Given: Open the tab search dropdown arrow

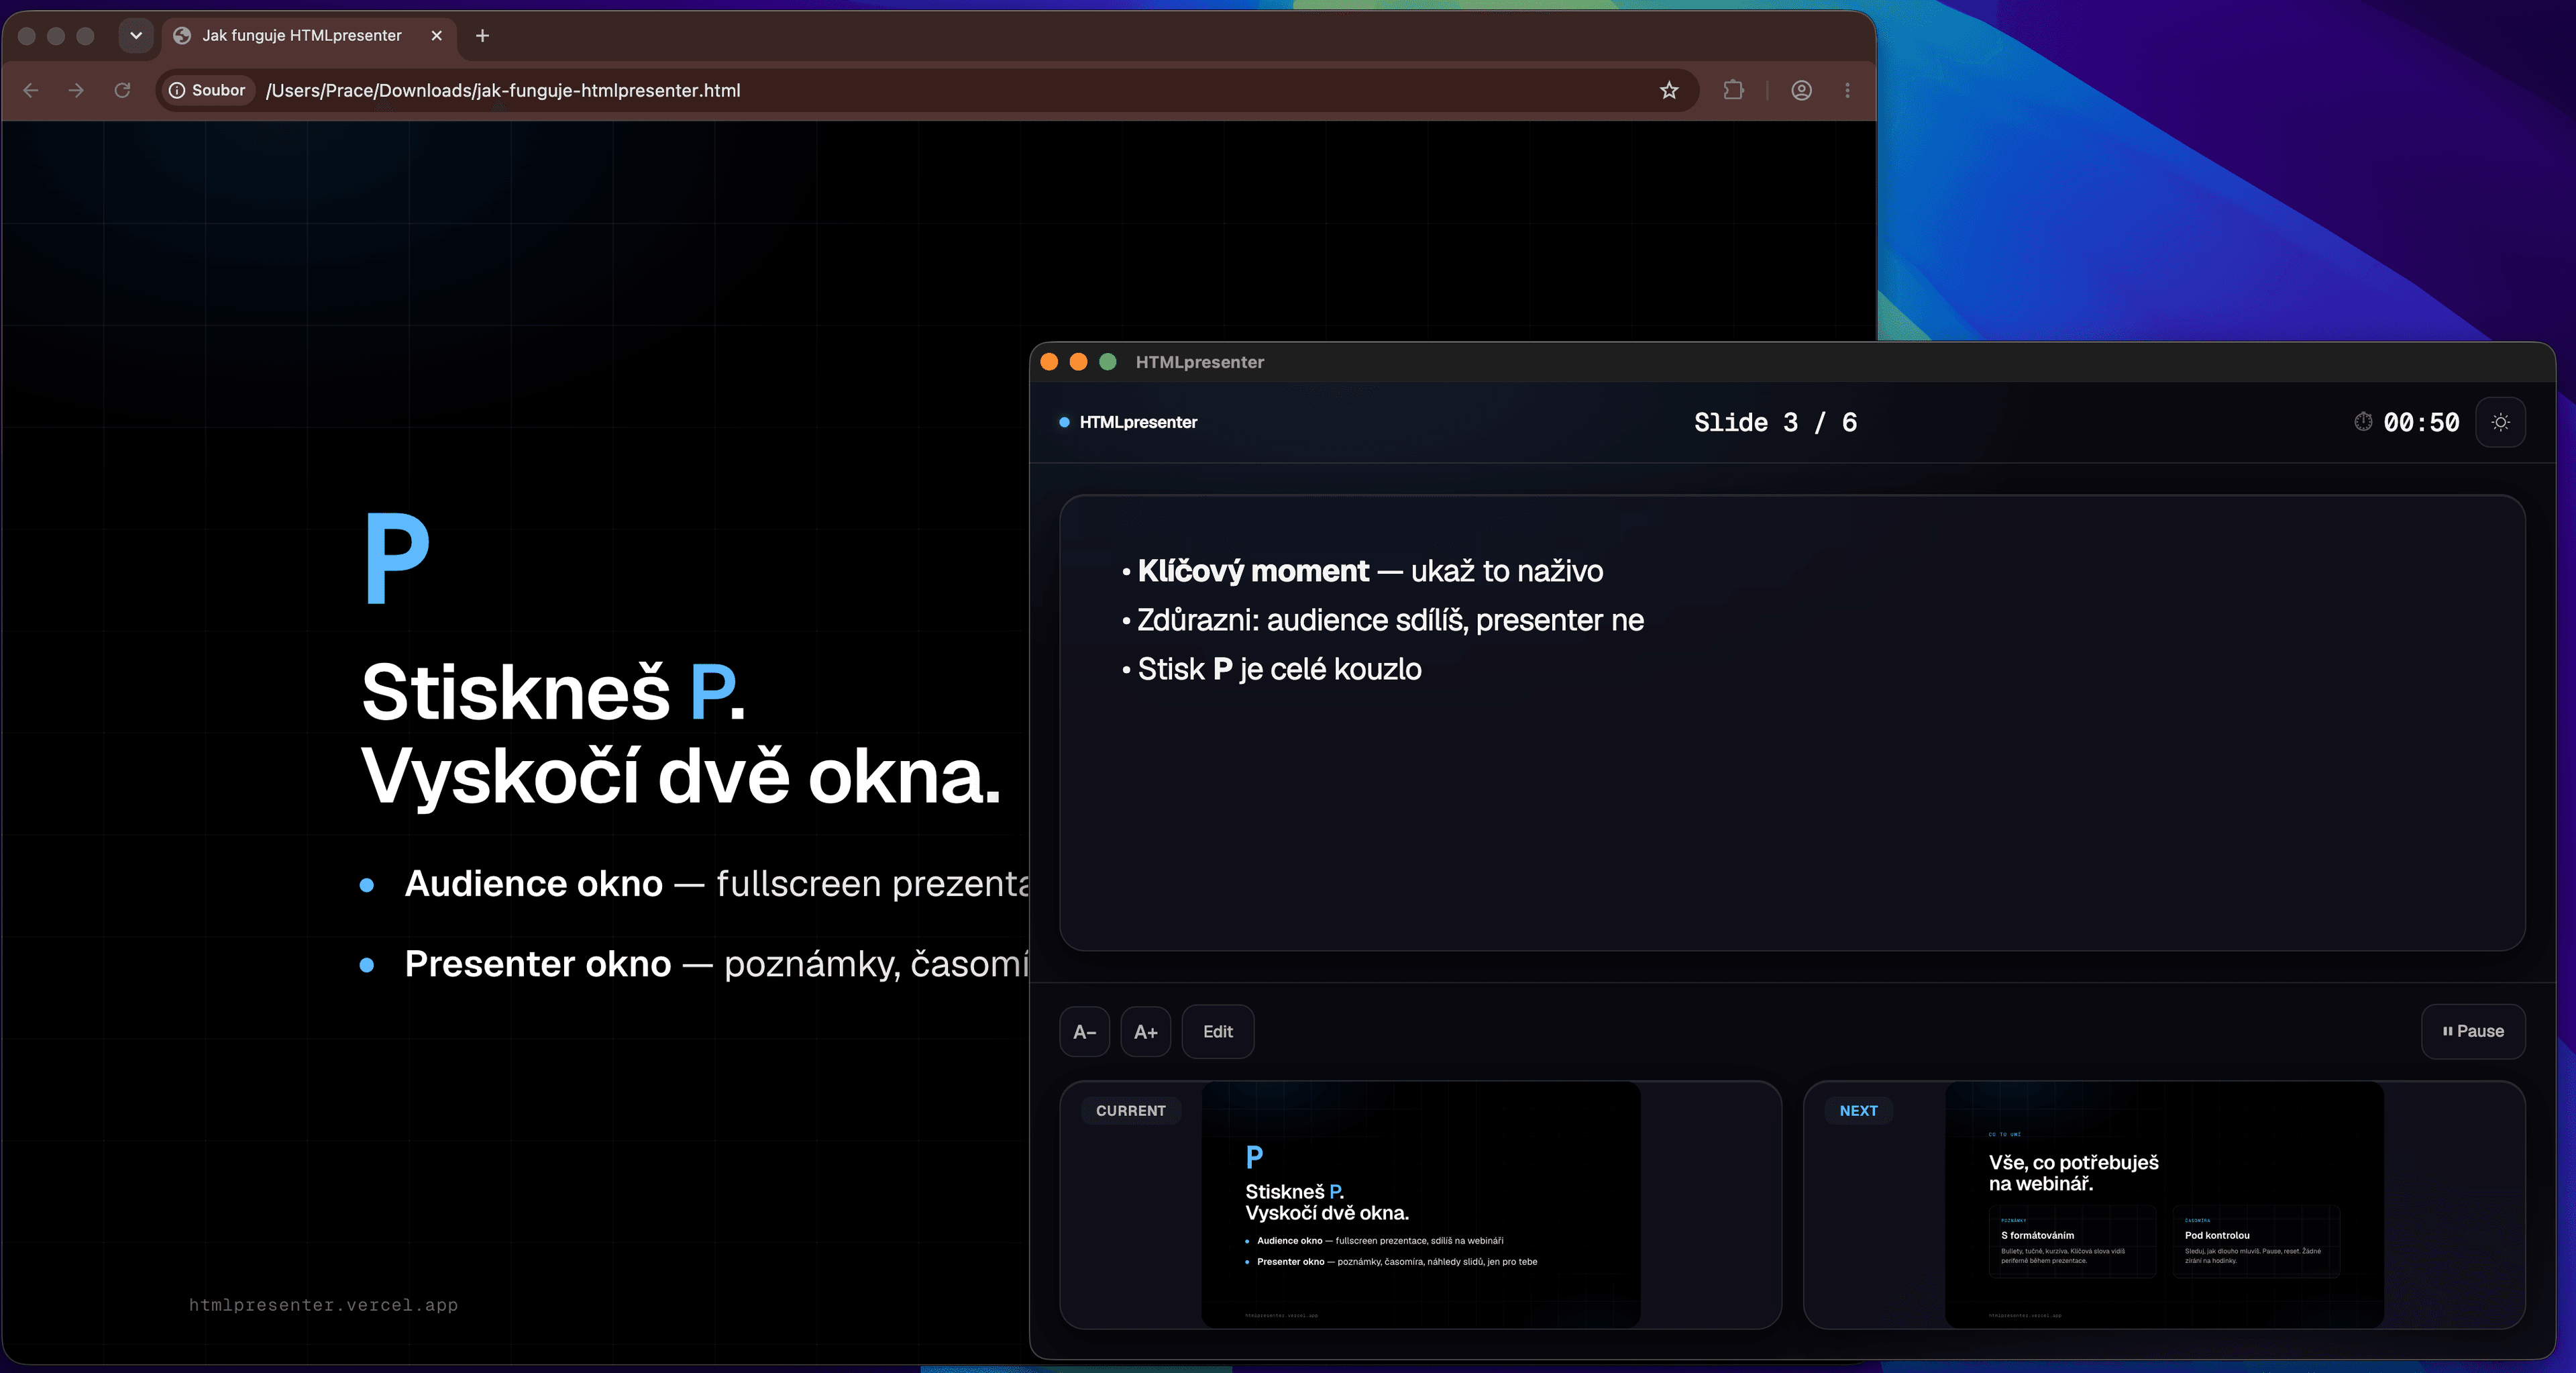Looking at the screenshot, I should point(136,35).
